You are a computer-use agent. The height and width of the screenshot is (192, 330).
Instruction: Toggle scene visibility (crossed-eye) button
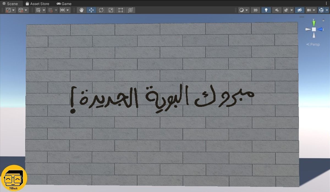point(300,10)
